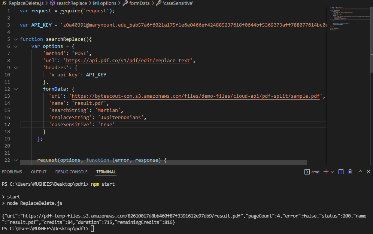Collapse the options variable fold at line 6

pos(15,46)
